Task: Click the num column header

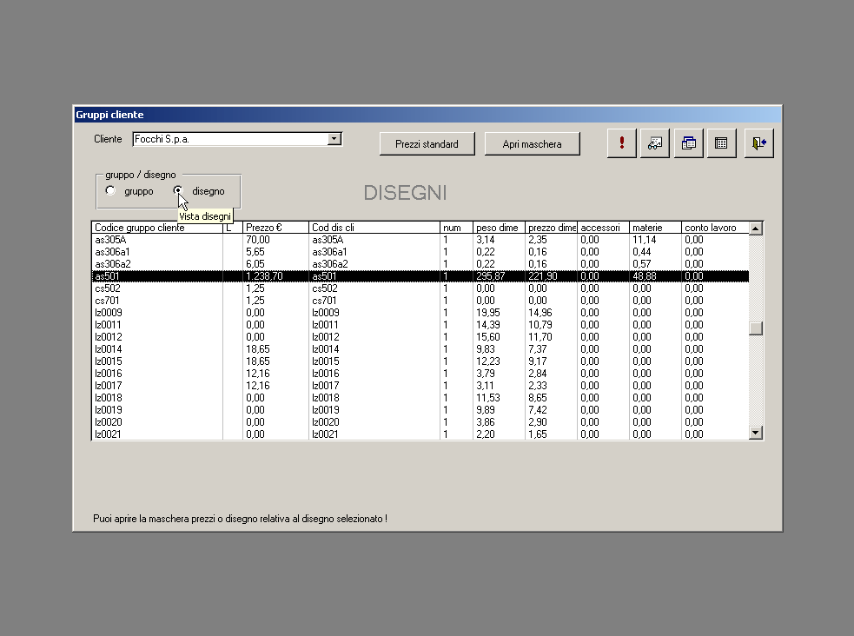Action: pyautogui.click(x=456, y=228)
